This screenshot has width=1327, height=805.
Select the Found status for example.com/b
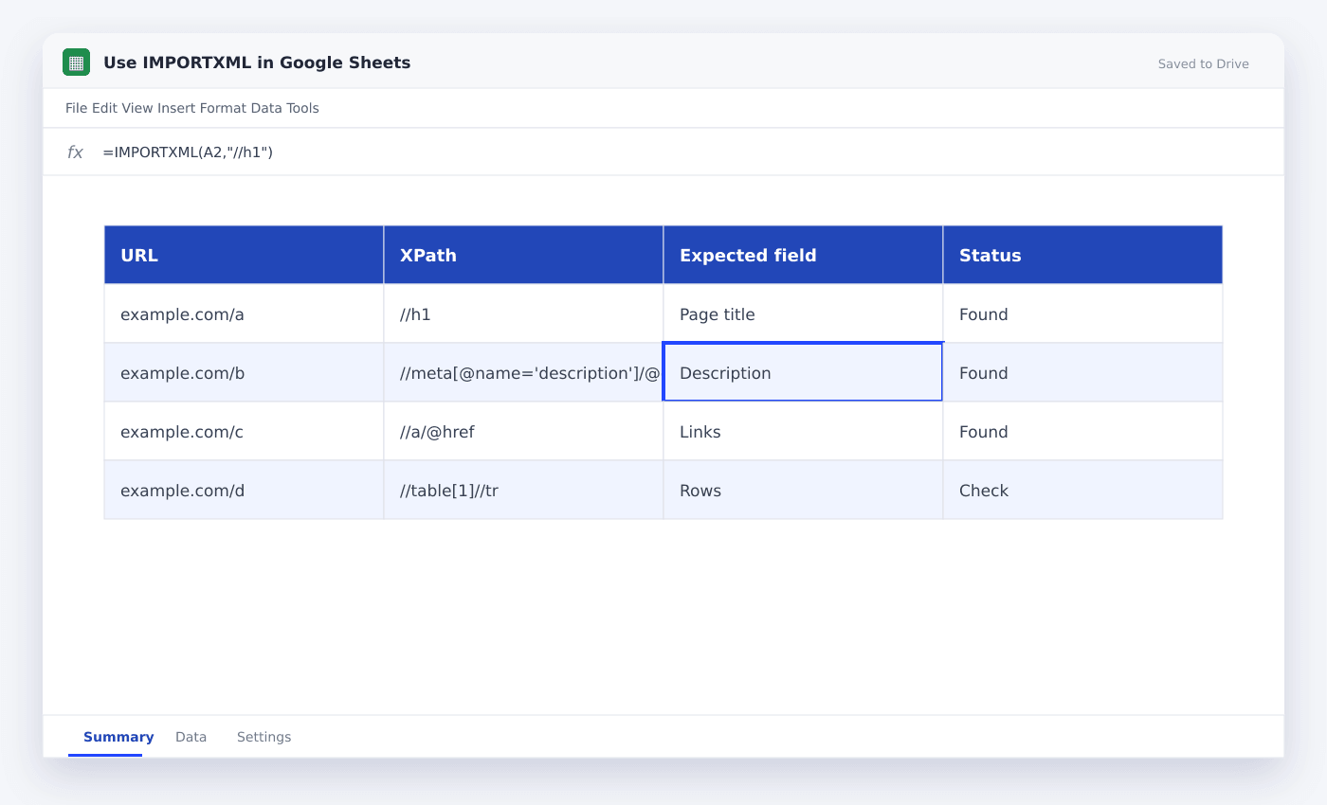pos(1082,372)
